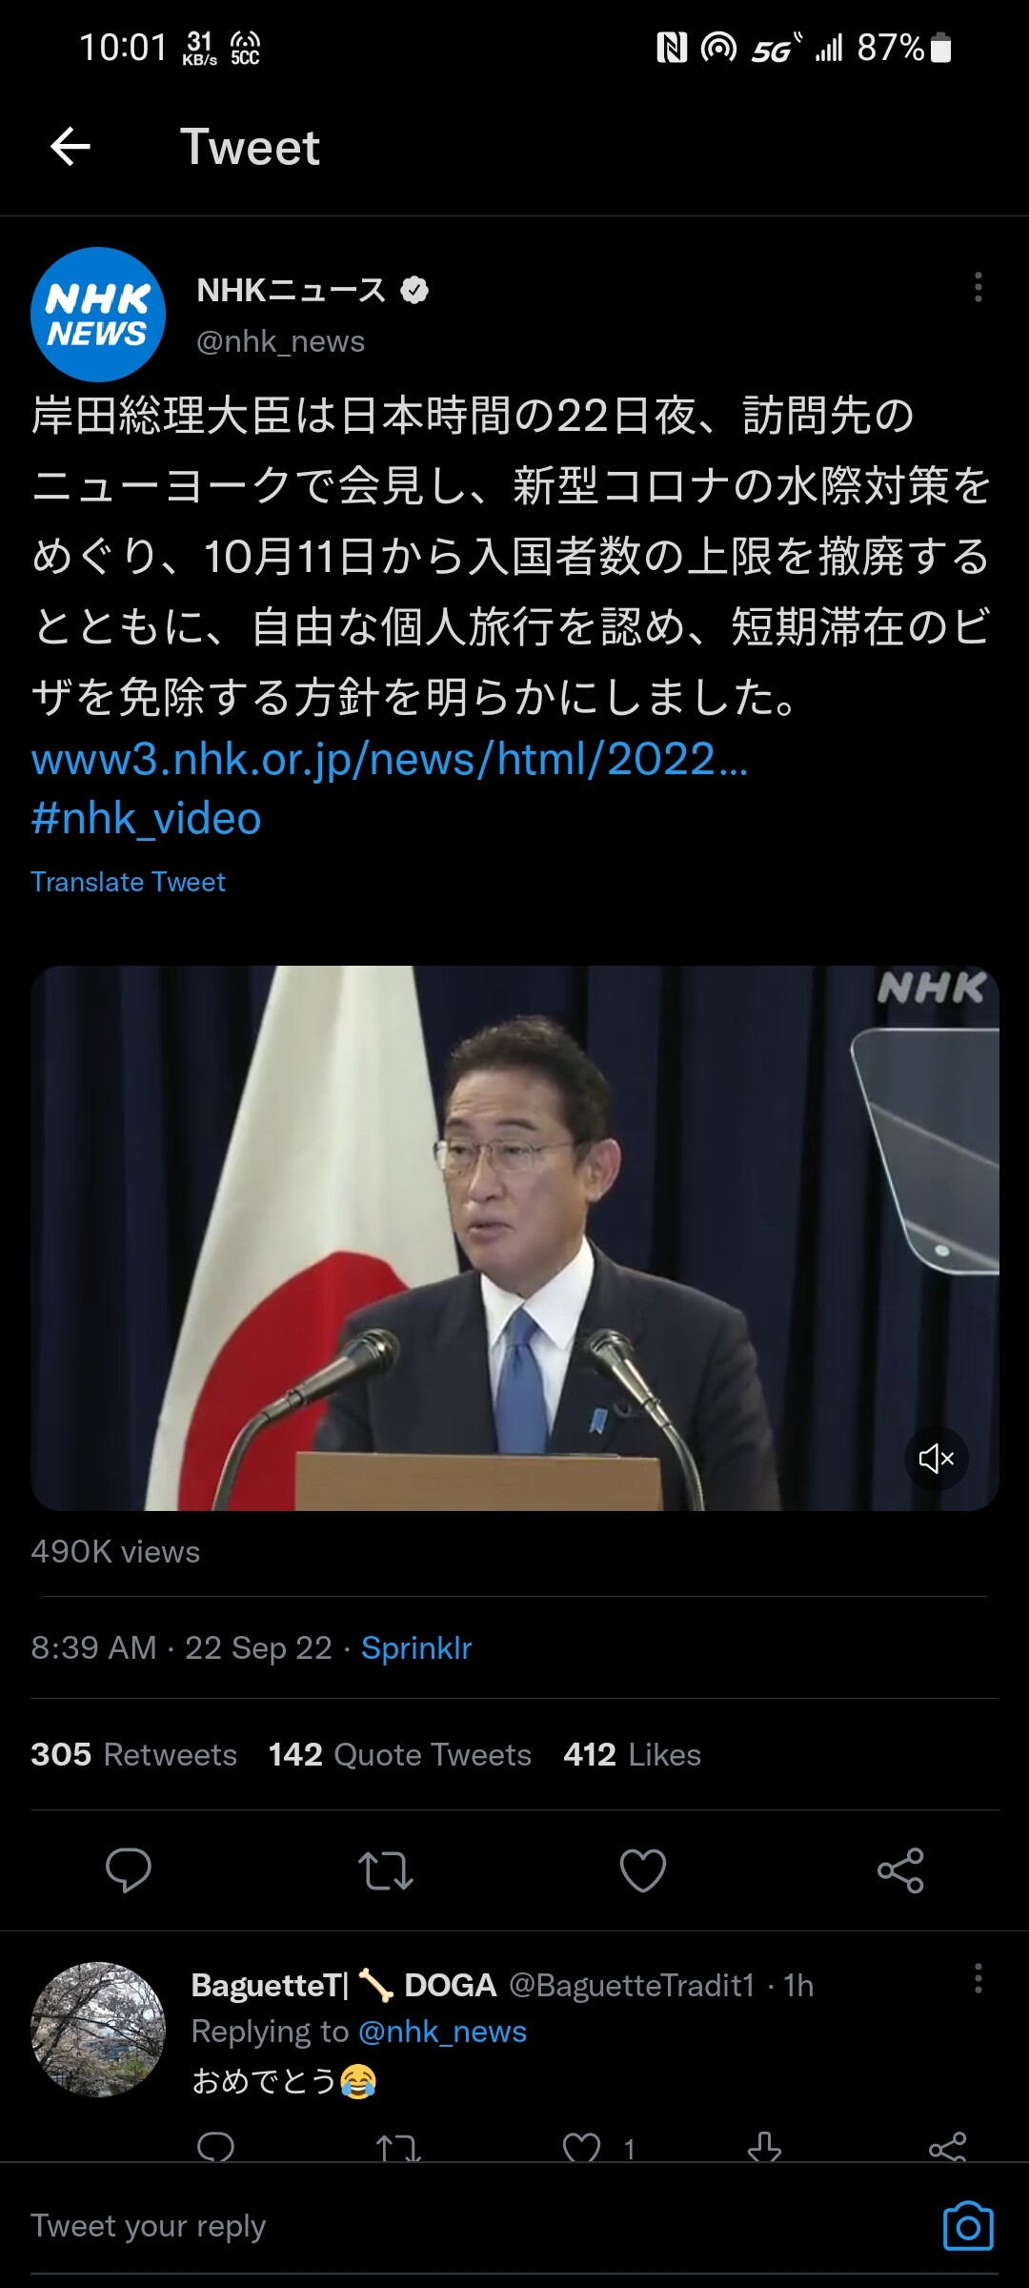Open the nhk.or.jp news article link
The height and width of the screenshot is (2288, 1029).
click(x=390, y=759)
